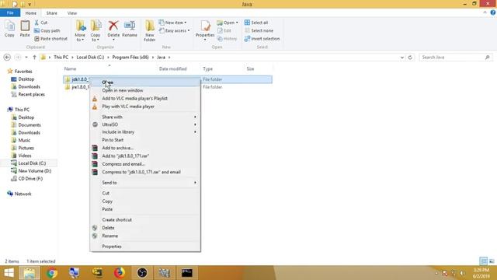This screenshot has height=280, width=497.
Task: Click the Edit button in ribbon
Action: [224, 30]
